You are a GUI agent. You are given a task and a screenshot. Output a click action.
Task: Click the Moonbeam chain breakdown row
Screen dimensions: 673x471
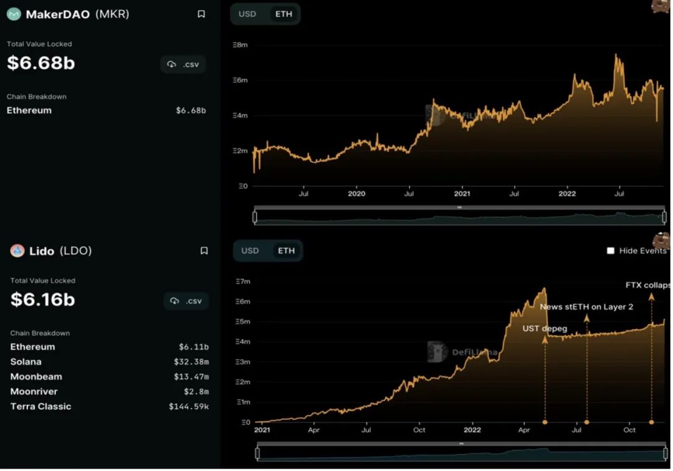click(x=109, y=377)
